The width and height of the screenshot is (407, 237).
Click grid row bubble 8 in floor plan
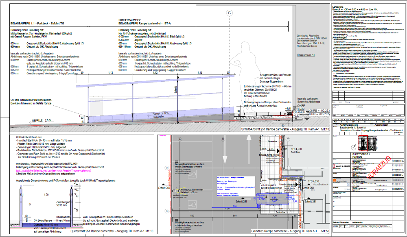(166, 211)
